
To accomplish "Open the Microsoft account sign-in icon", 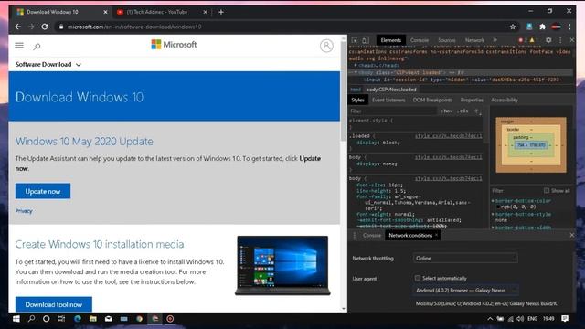I will point(326,46).
